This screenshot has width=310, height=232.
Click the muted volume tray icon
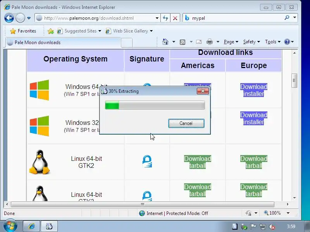tap(272, 227)
